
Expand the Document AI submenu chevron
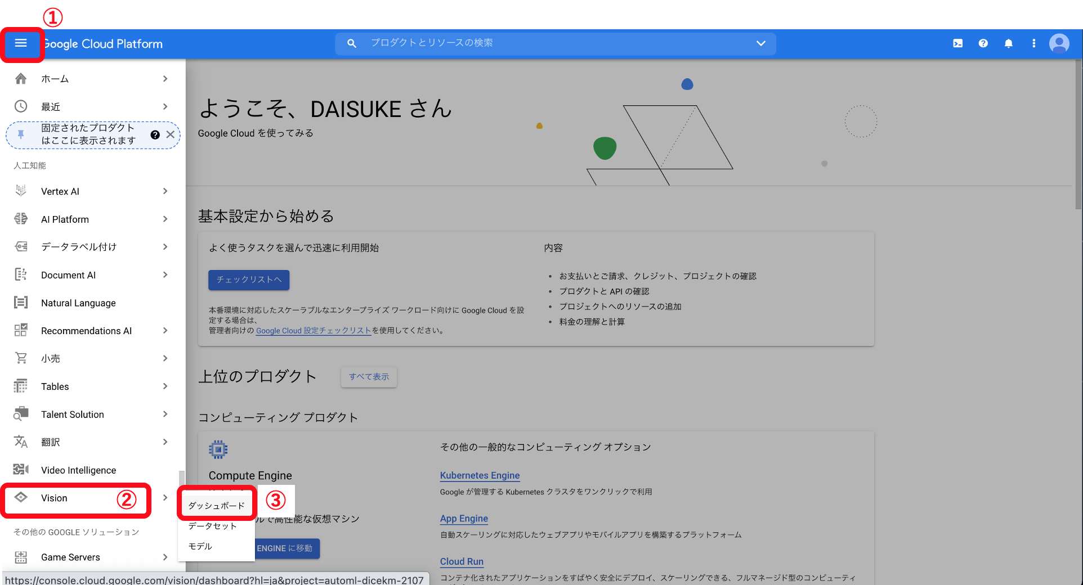point(165,274)
